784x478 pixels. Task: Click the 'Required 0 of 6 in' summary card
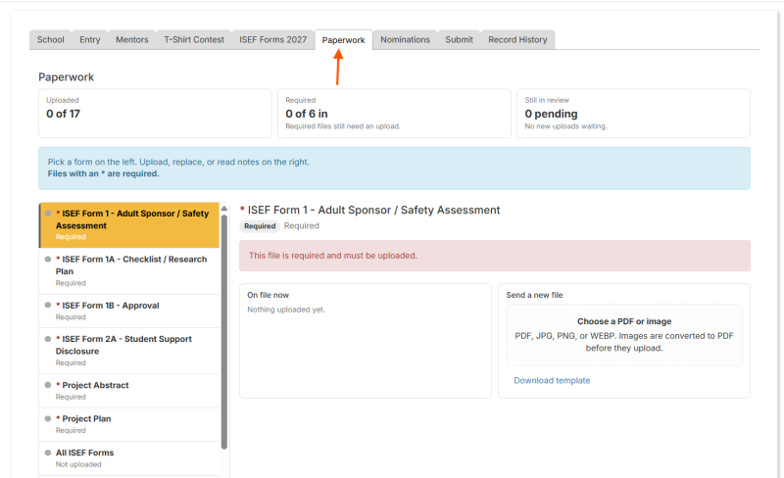pos(394,114)
